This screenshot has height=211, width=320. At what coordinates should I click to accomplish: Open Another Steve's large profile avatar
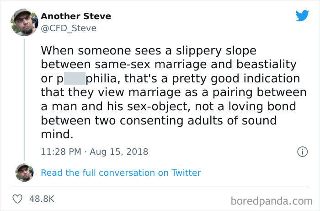click(x=24, y=22)
